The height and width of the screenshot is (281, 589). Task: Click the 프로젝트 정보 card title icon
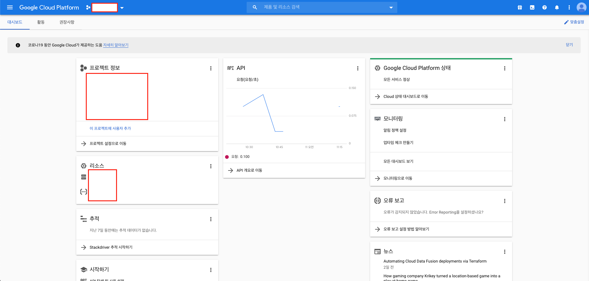tap(83, 68)
